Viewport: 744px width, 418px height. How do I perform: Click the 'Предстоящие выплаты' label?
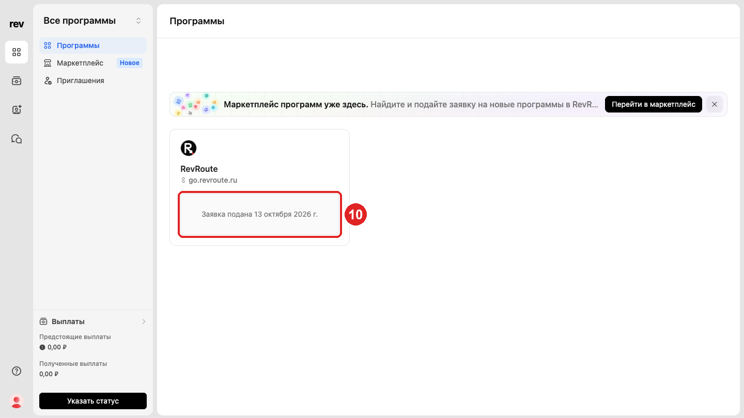[75, 337]
